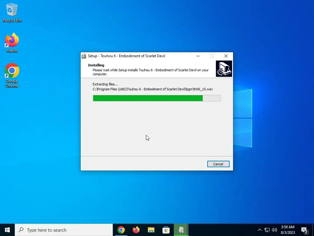Open the volume tray icon

pyautogui.click(x=274, y=230)
